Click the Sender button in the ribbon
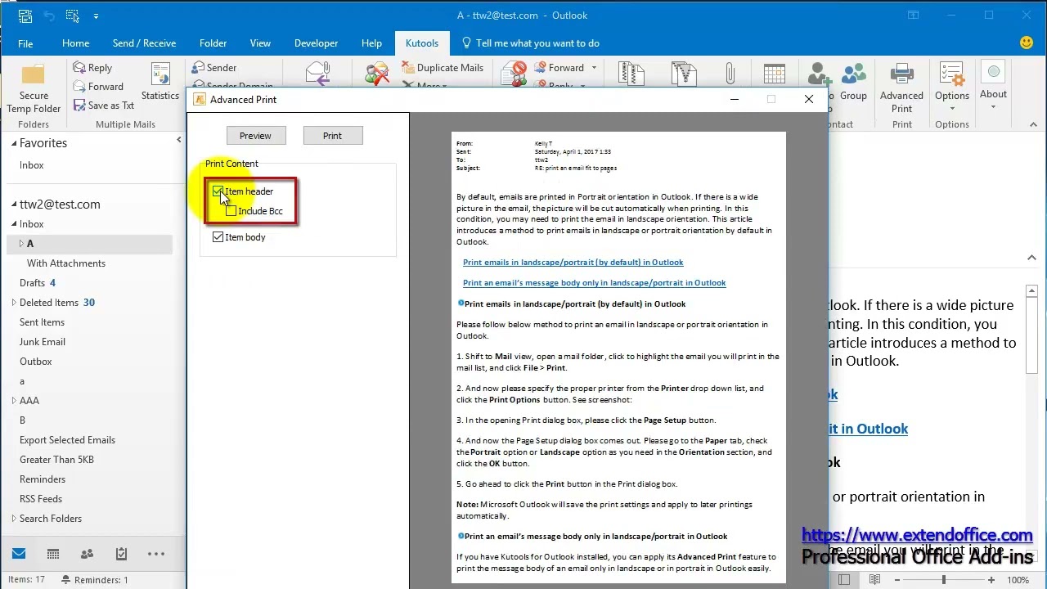Image resolution: width=1047 pixels, height=589 pixels. (x=213, y=68)
